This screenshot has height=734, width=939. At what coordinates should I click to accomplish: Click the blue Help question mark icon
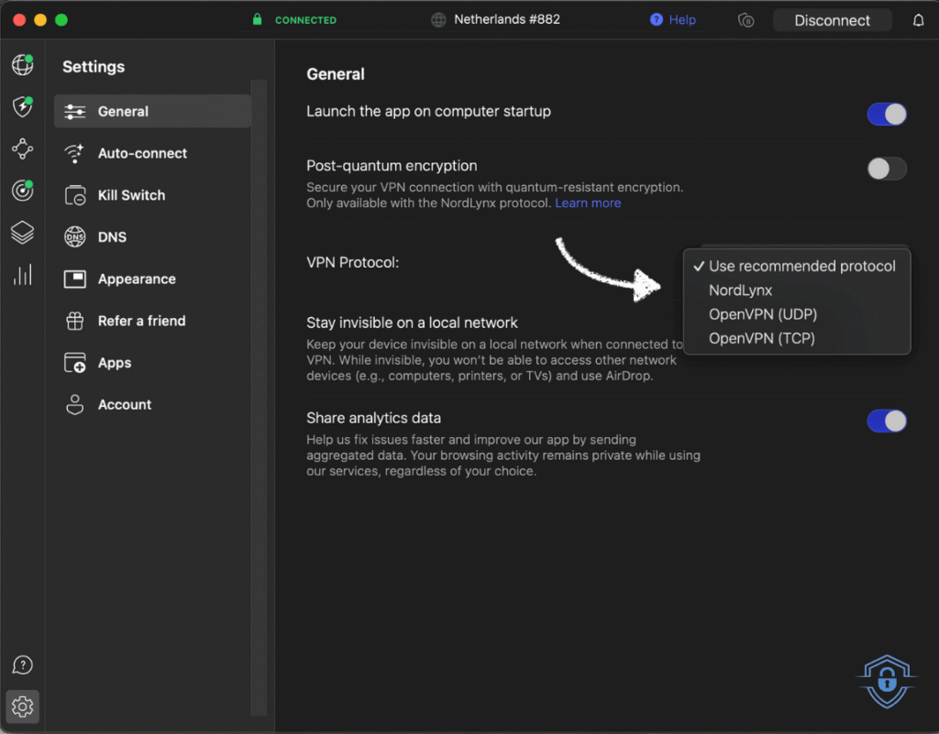[657, 20]
